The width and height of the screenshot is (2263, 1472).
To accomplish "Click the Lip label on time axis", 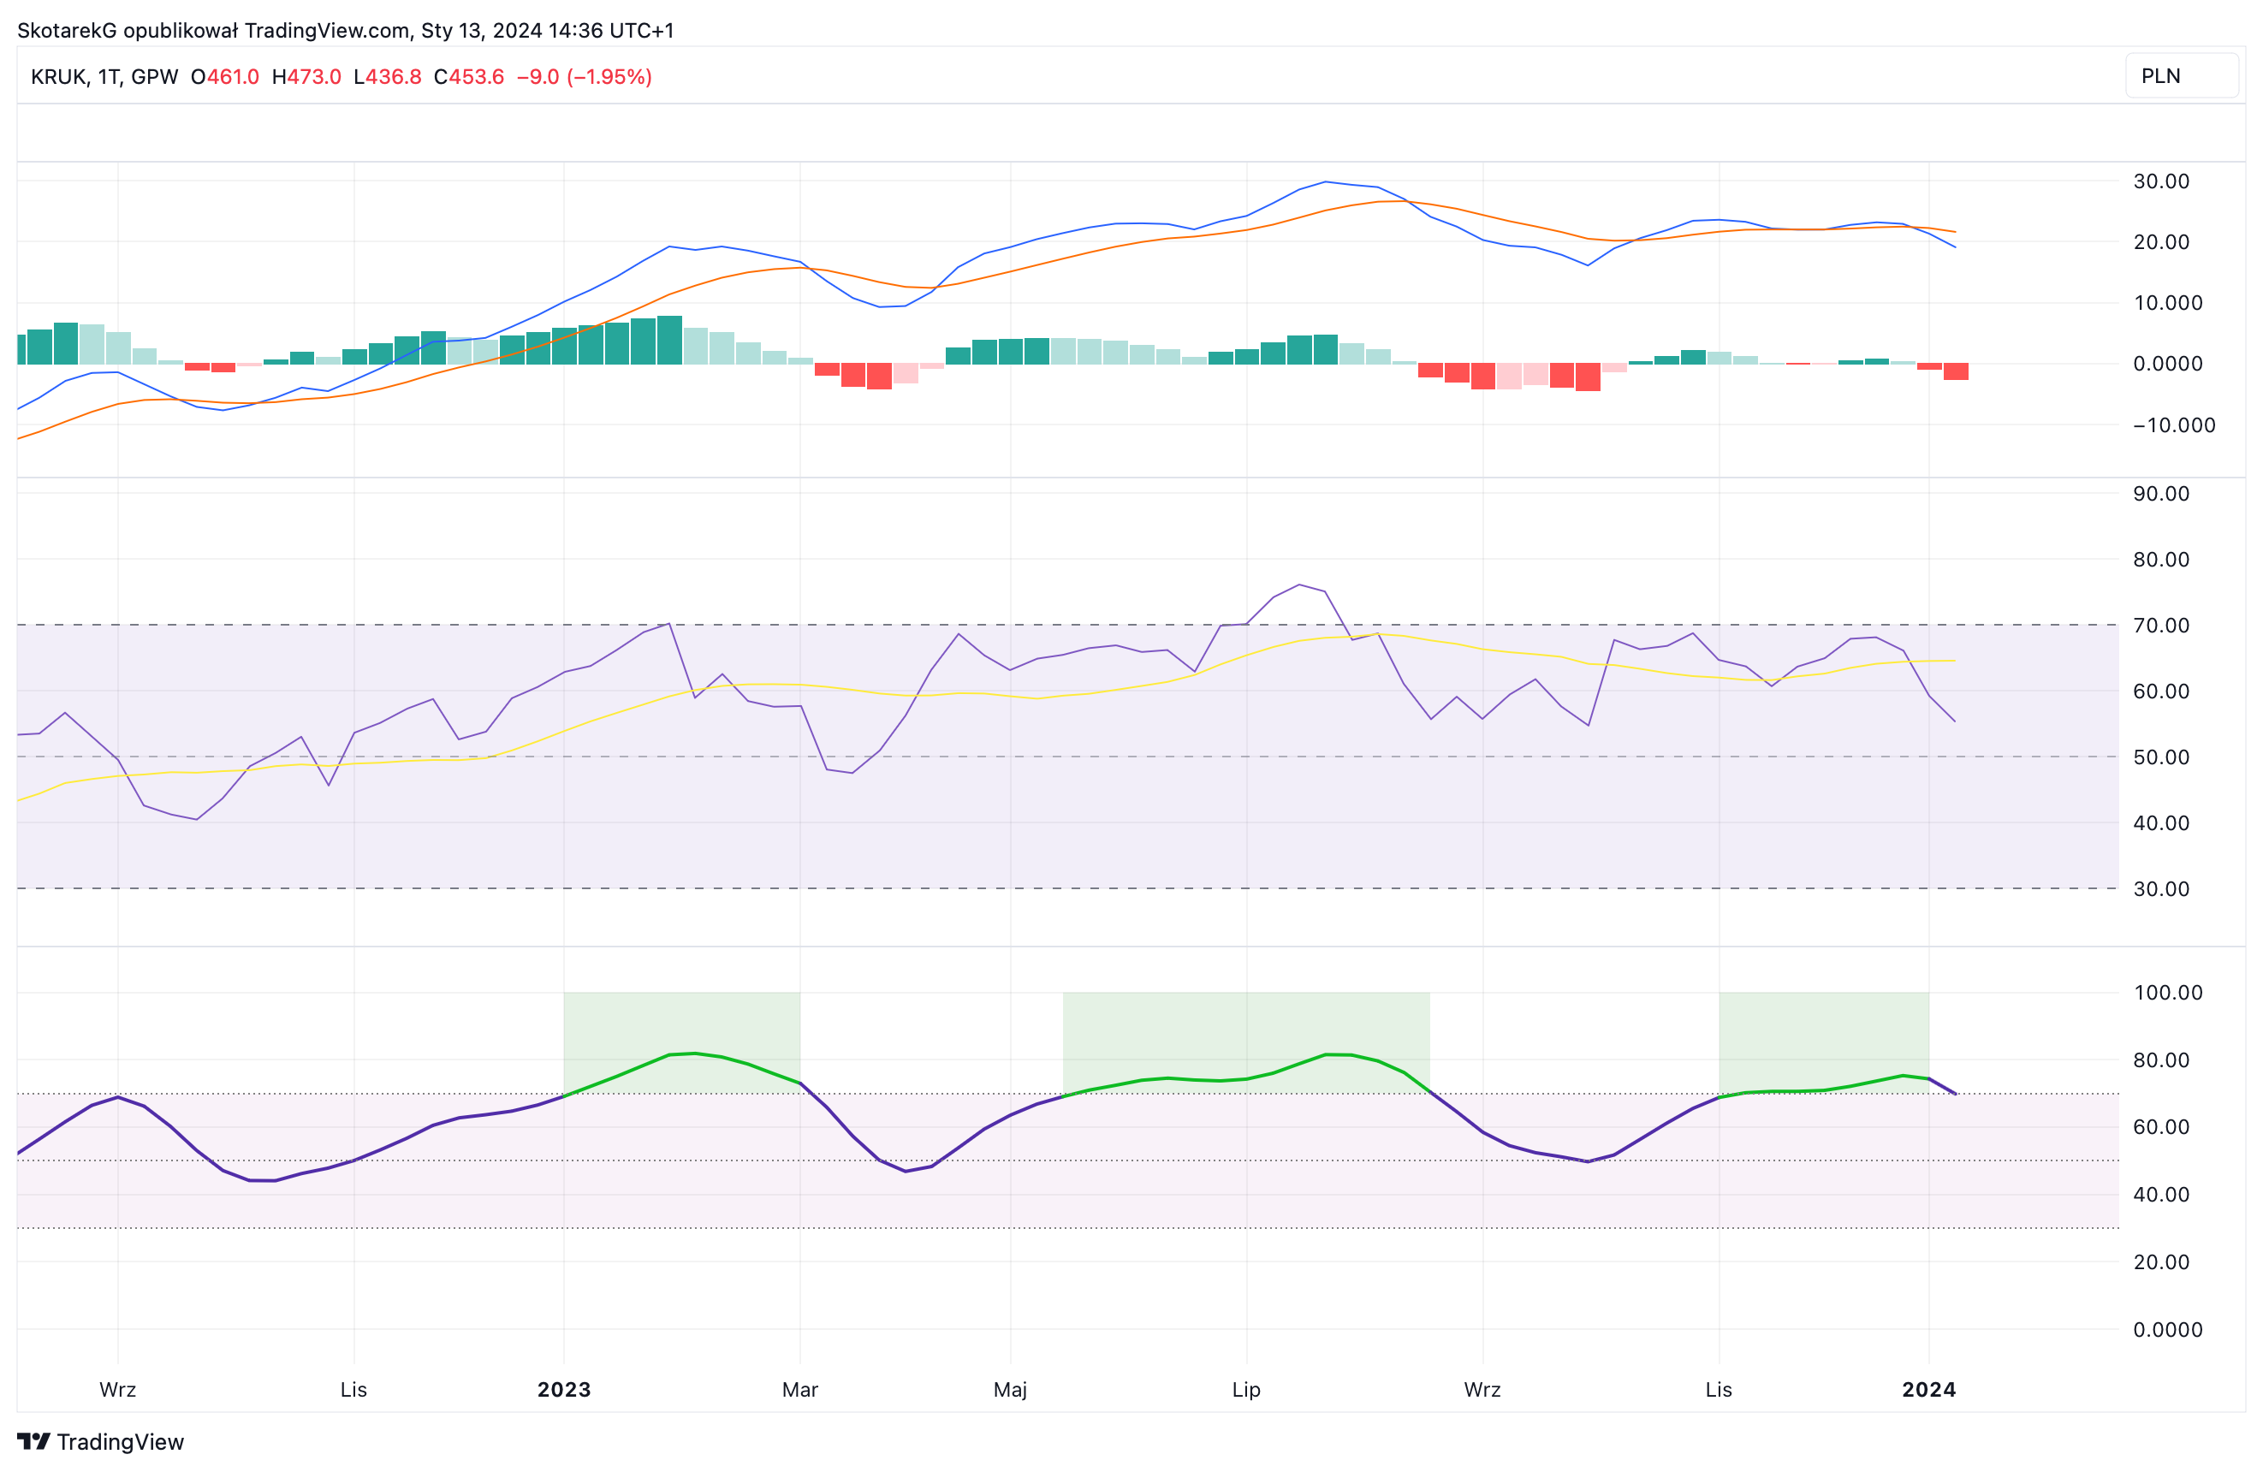I will coord(1245,1389).
